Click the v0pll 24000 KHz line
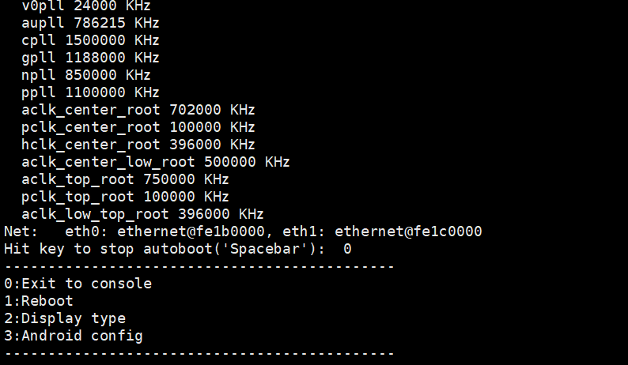The width and height of the screenshot is (628, 365). [86, 6]
